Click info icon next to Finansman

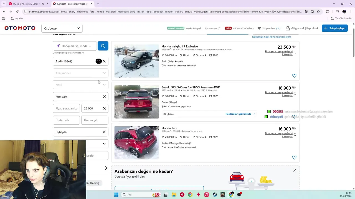tap(219, 28)
